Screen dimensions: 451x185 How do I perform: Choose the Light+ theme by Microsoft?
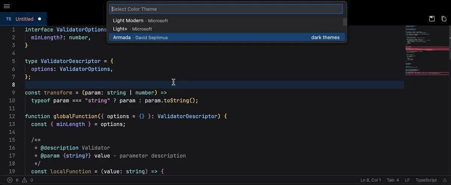[120, 29]
